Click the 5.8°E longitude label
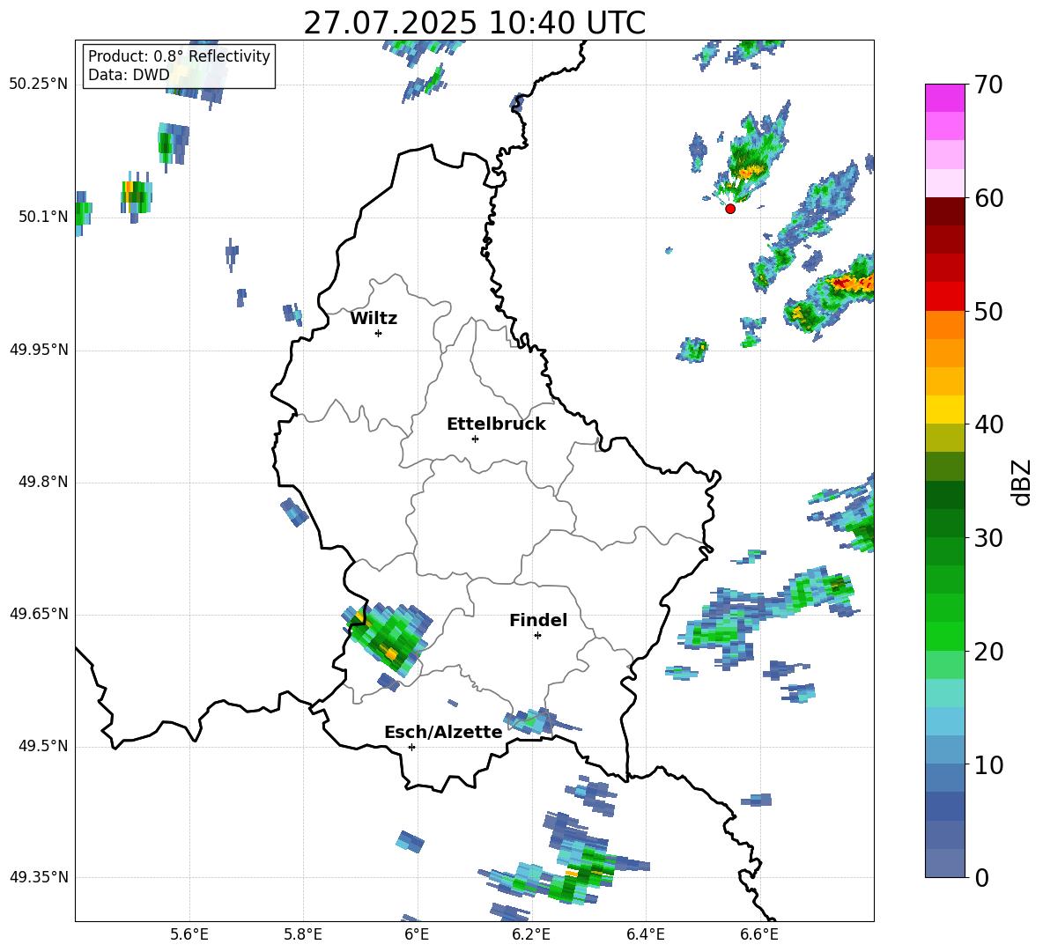 (303, 934)
